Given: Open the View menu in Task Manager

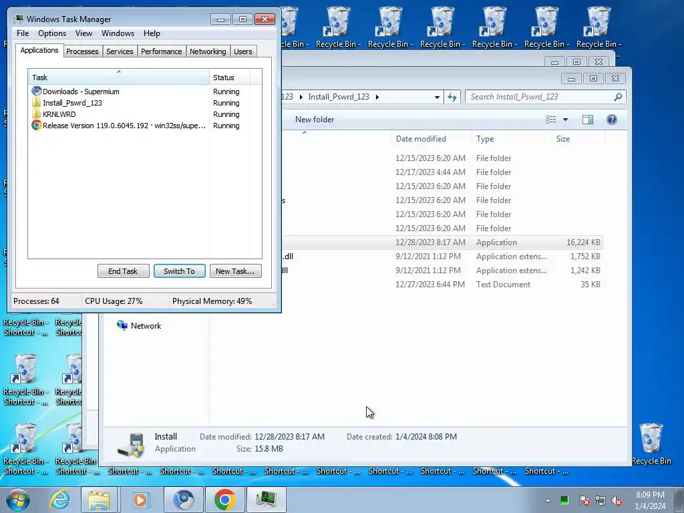Looking at the screenshot, I should (x=83, y=33).
